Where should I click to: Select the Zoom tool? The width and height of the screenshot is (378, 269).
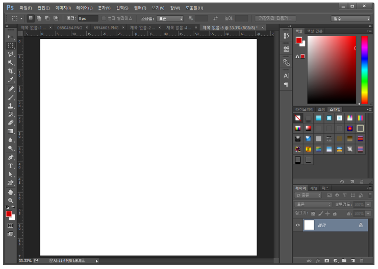click(x=11, y=201)
